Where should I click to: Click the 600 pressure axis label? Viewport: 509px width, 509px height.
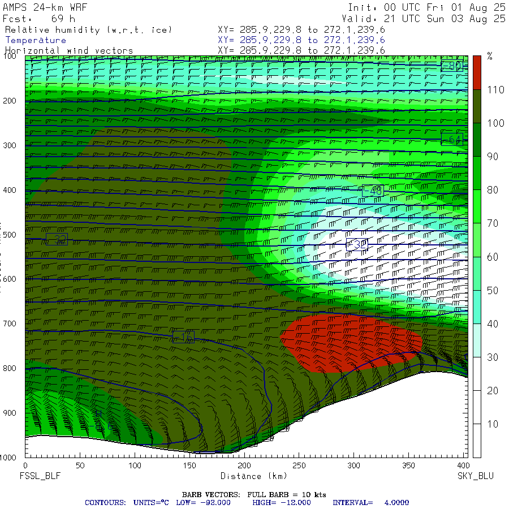coord(10,279)
